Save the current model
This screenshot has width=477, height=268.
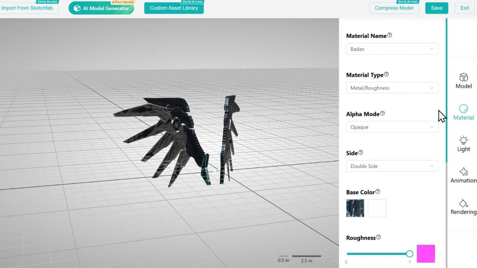(437, 8)
